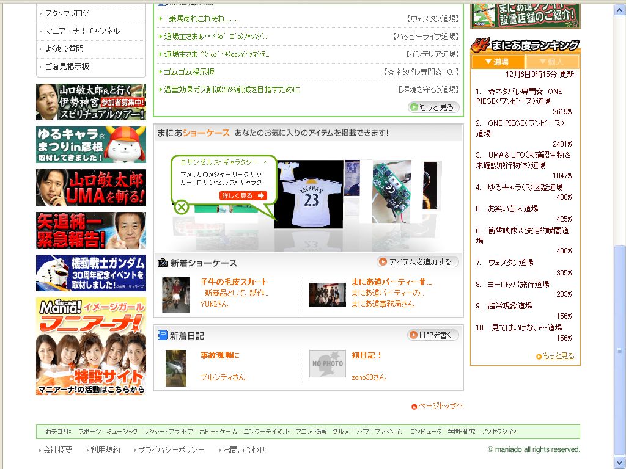Click the orange triangle bullet beside ゴムゴム掲示板
The height and width of the screenshot is (469, 626).
pos(159,72)
